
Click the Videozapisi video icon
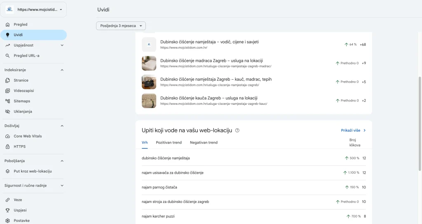click(7, 91)
